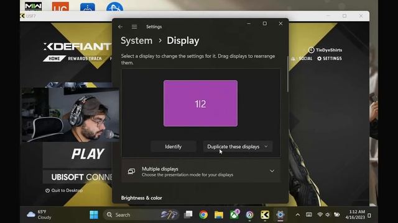The image size is (398, 223).
Task: Go back in the Settings window
Action: pos(120,27)
